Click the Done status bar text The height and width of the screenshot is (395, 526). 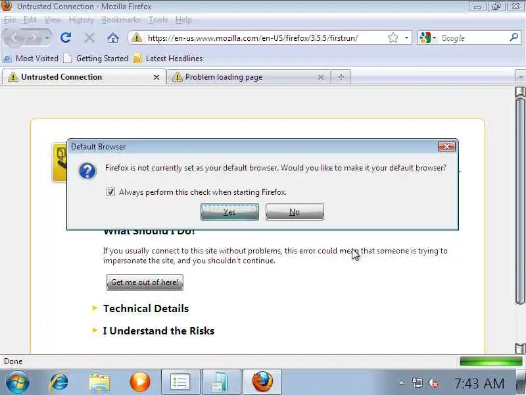click(13, 361)
